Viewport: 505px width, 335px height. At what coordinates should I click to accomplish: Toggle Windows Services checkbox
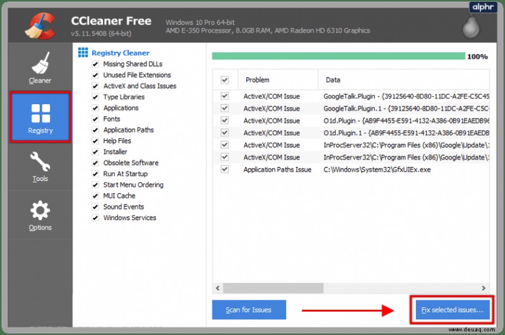[x=95, y=218]
